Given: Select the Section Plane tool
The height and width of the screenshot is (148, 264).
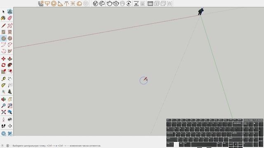Looking at the screenshot, I should point(10,126).
